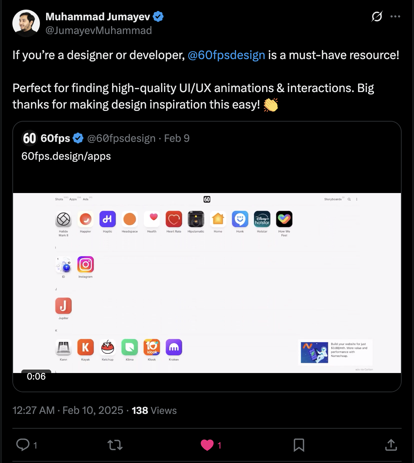Open Muhammad Jumayev's profile picture
This screenshot has width=414, height=463.
tap(26, 23)
